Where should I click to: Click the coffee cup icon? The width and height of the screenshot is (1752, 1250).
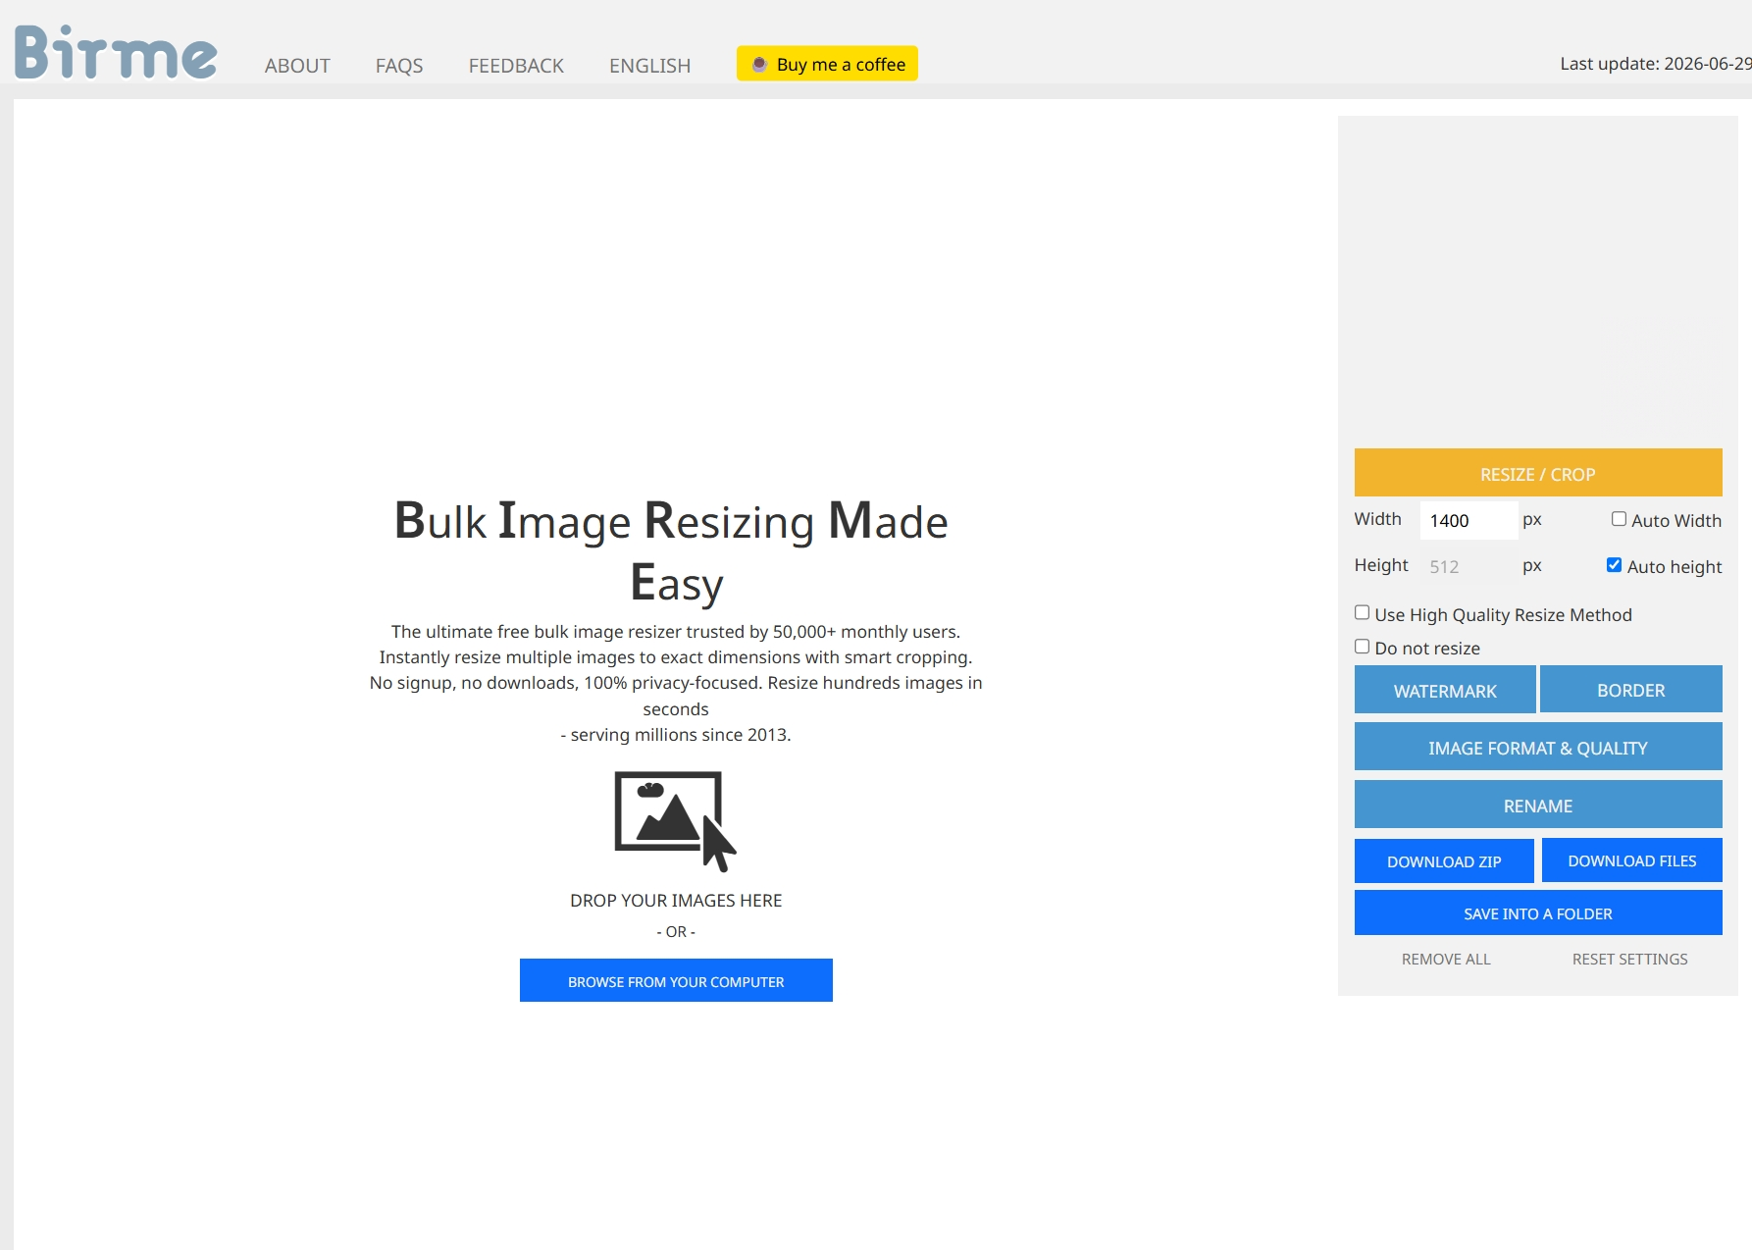pyautogui.click(x=759, y=65)
